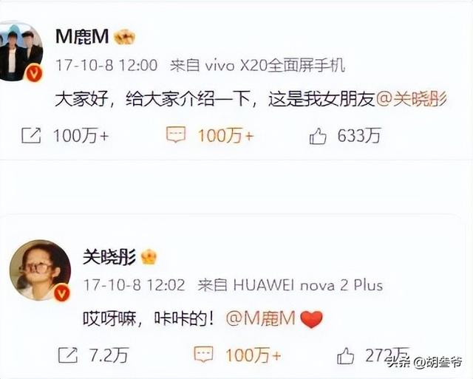Viewport: 473px width, 379px height.
Task: Open 关晓彤's profile avatar
Action: pos(40,270)
